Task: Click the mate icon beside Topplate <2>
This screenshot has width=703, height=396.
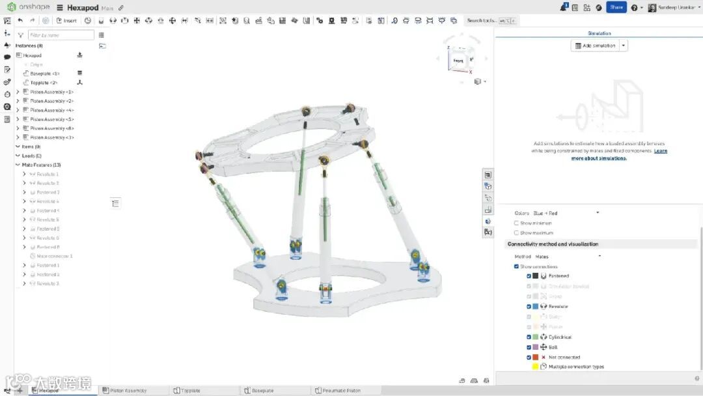Action: click(80, 83)
